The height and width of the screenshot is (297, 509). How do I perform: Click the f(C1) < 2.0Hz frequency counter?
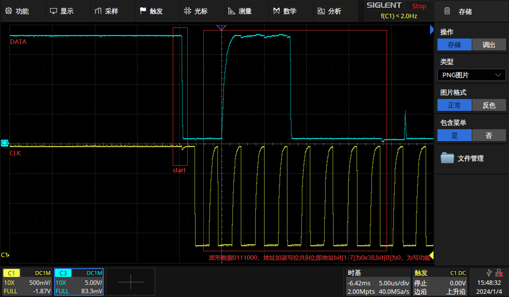399,16
